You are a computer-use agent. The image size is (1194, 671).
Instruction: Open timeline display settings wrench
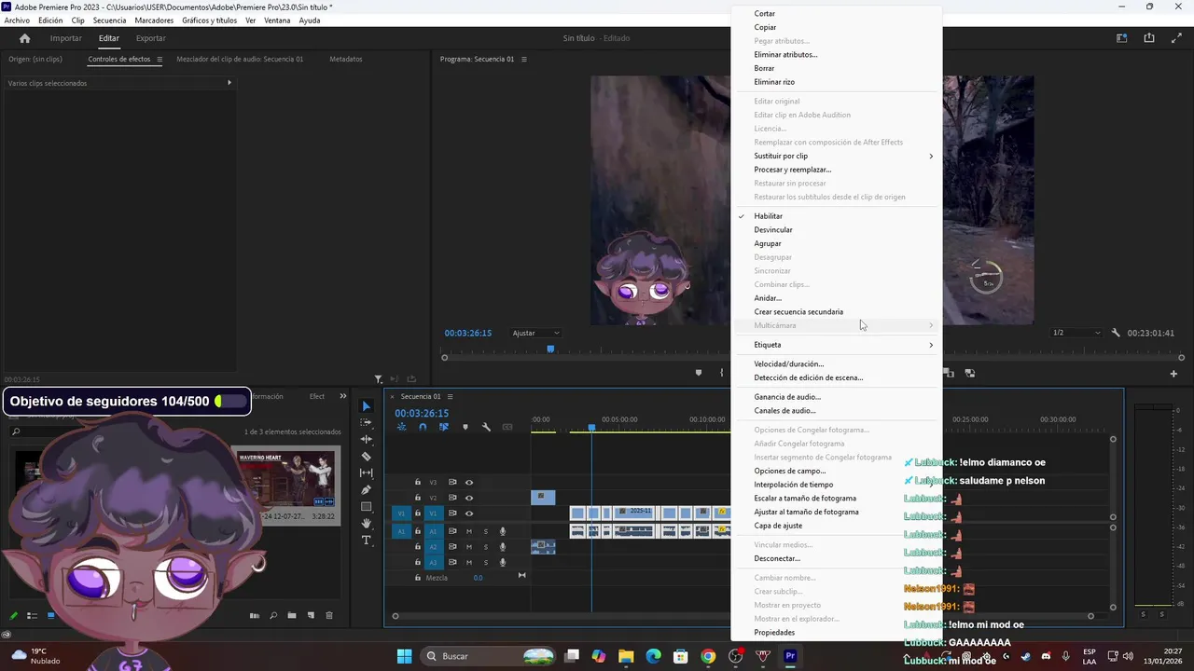tap(486, 427)
